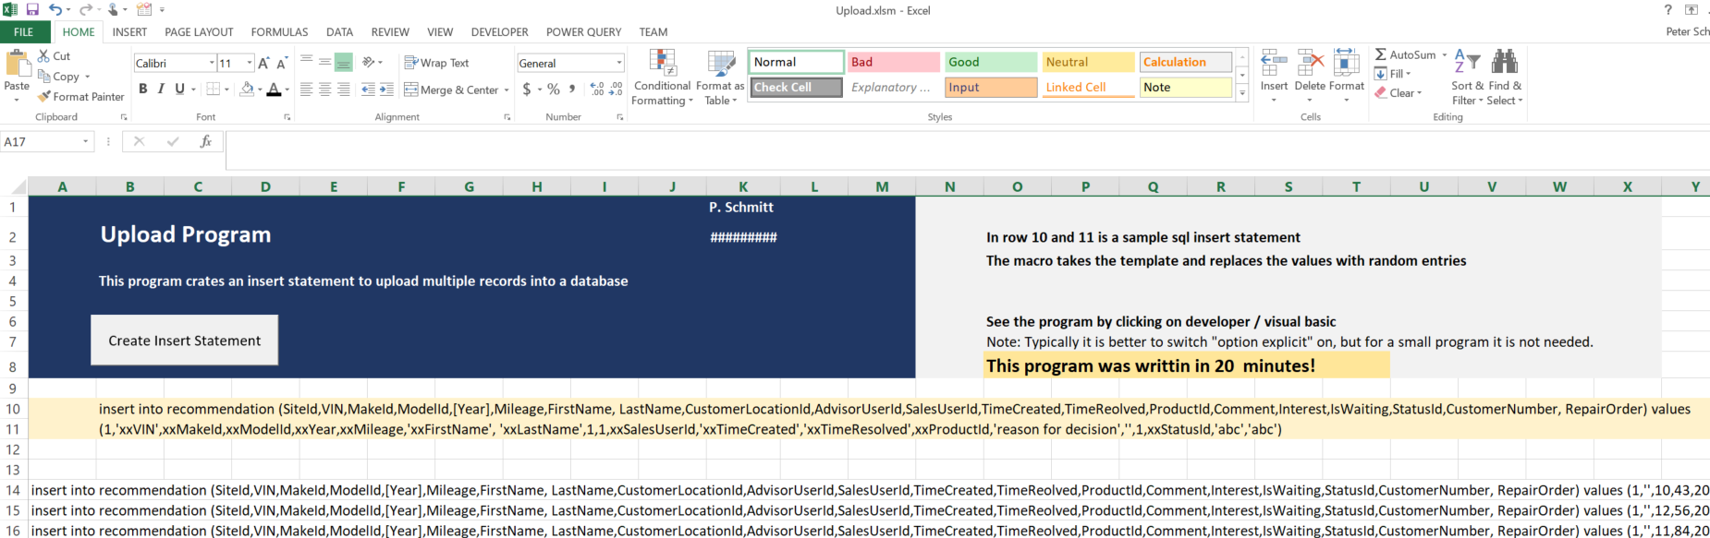
Task: Open Find & Select binoculars
Action: coord(1505,78)
